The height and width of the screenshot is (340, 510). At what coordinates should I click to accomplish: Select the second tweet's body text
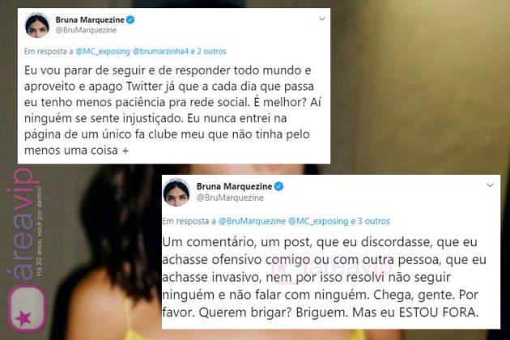pyautogui.click(x=325, y=277)
